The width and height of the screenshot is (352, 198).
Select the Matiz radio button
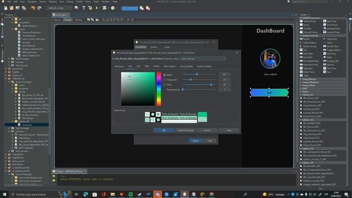(x=164, y=75)
